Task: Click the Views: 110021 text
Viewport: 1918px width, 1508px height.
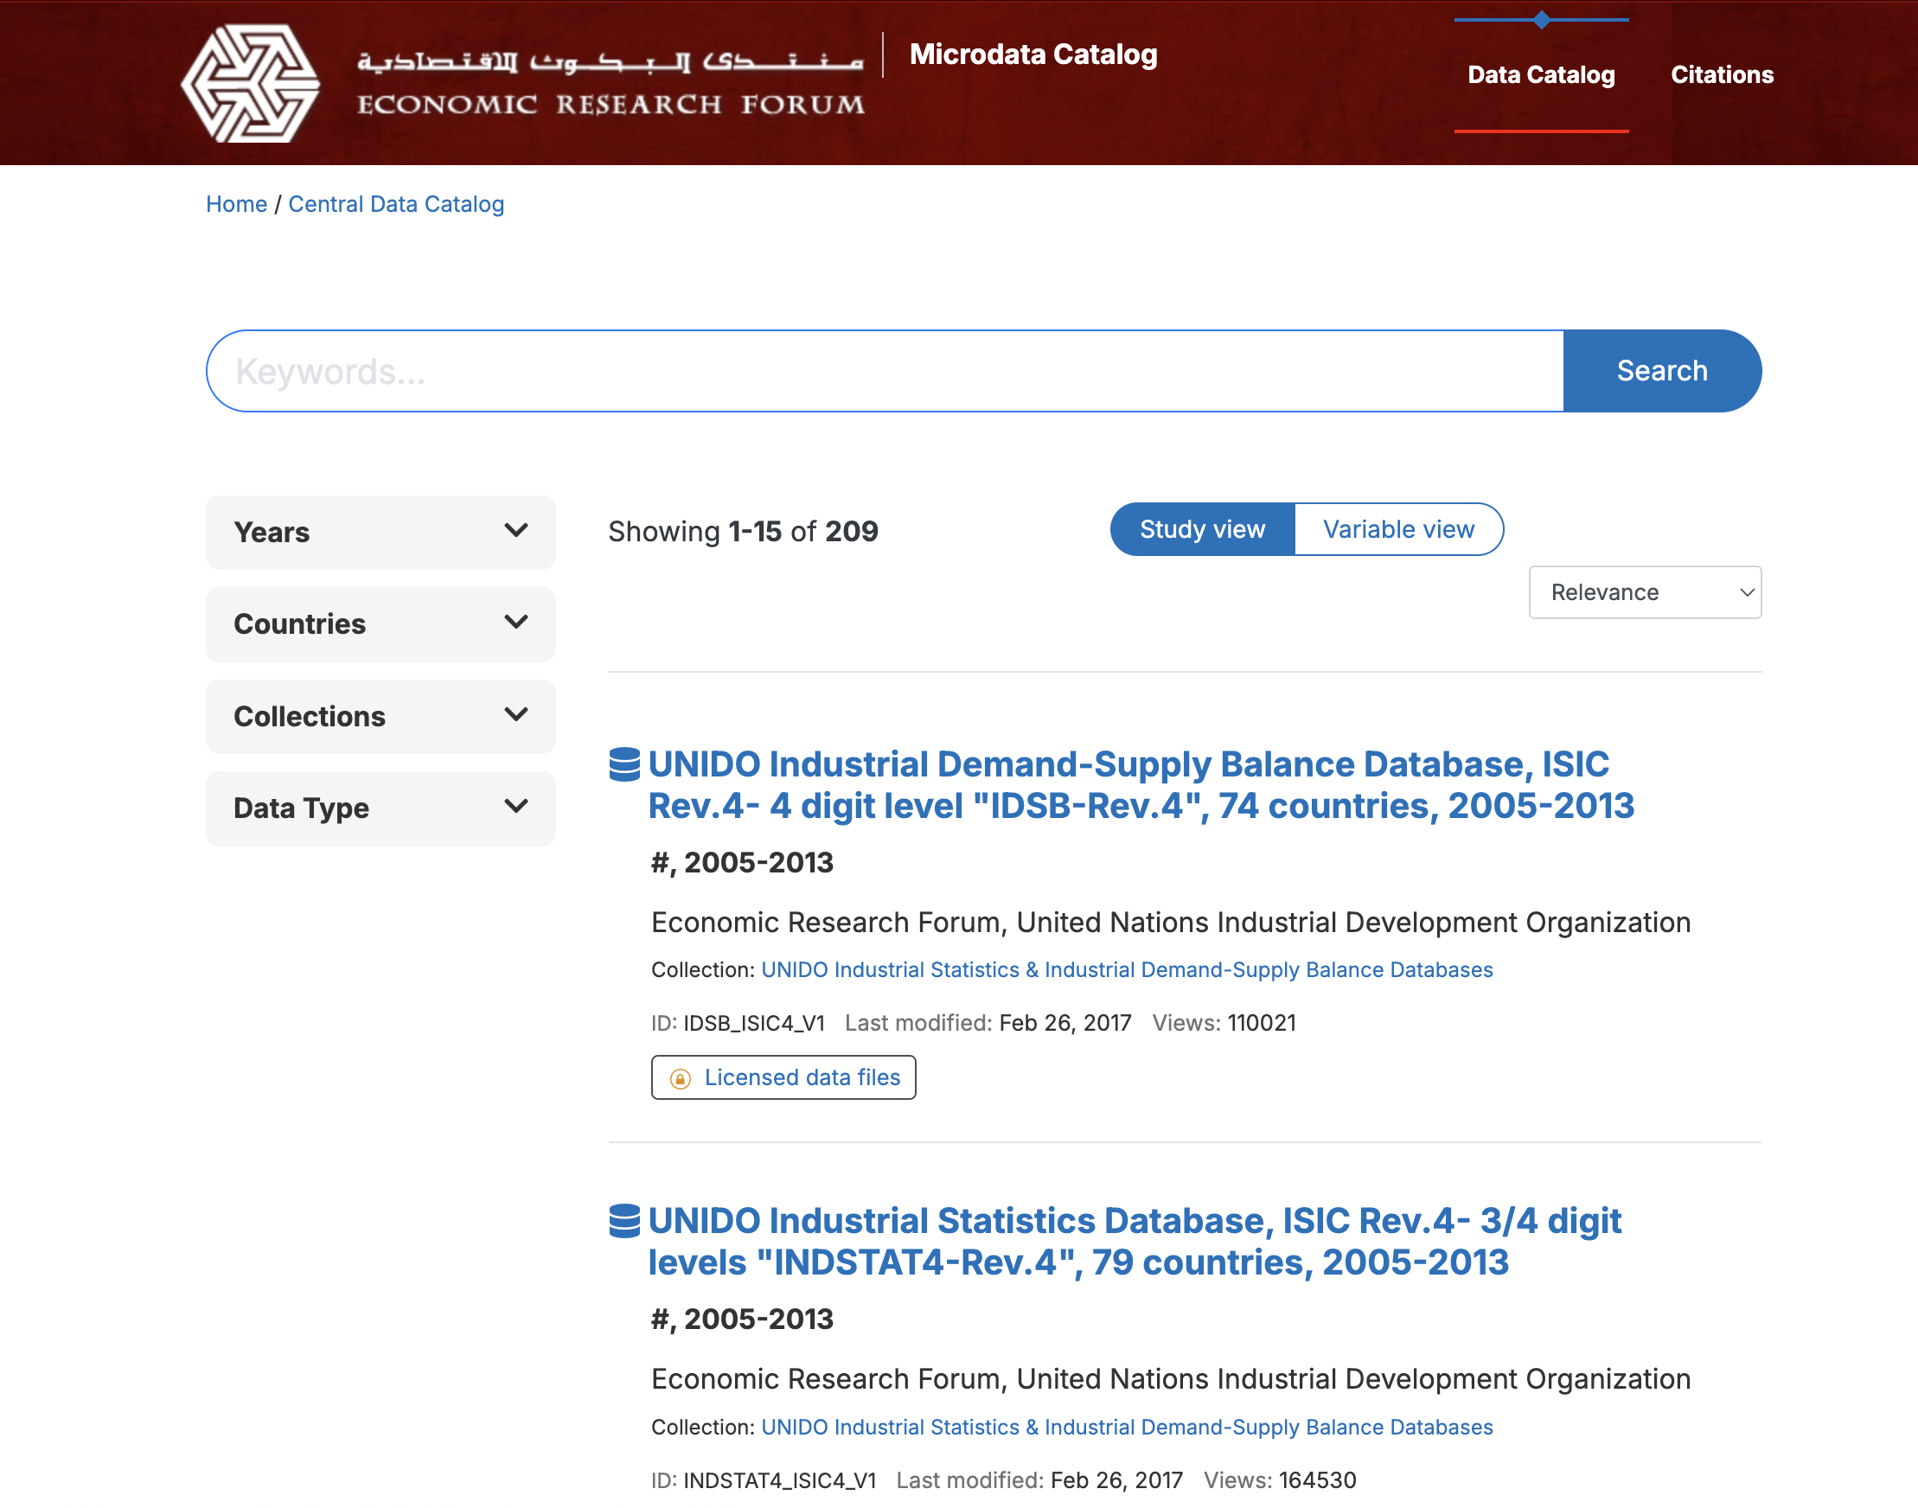Action: (x=1224, y=1023)
